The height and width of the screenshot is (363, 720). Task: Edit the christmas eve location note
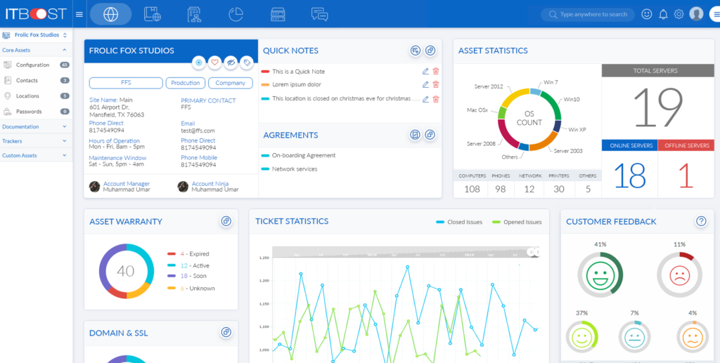pyautogui.click(x=425, y=99)
